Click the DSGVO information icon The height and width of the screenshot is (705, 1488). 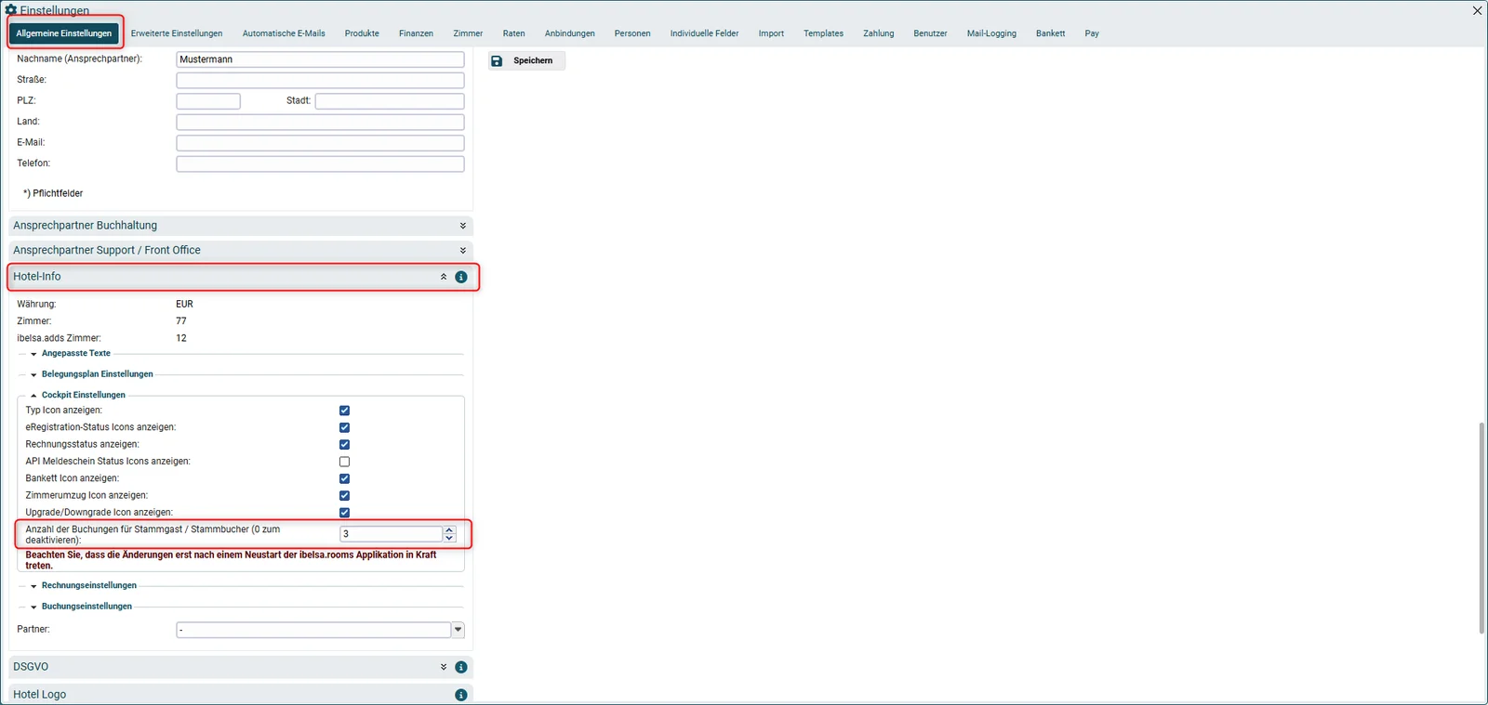point(460,667)
